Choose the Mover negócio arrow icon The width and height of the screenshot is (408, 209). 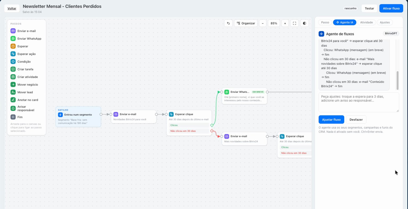[x=13, y=85]
